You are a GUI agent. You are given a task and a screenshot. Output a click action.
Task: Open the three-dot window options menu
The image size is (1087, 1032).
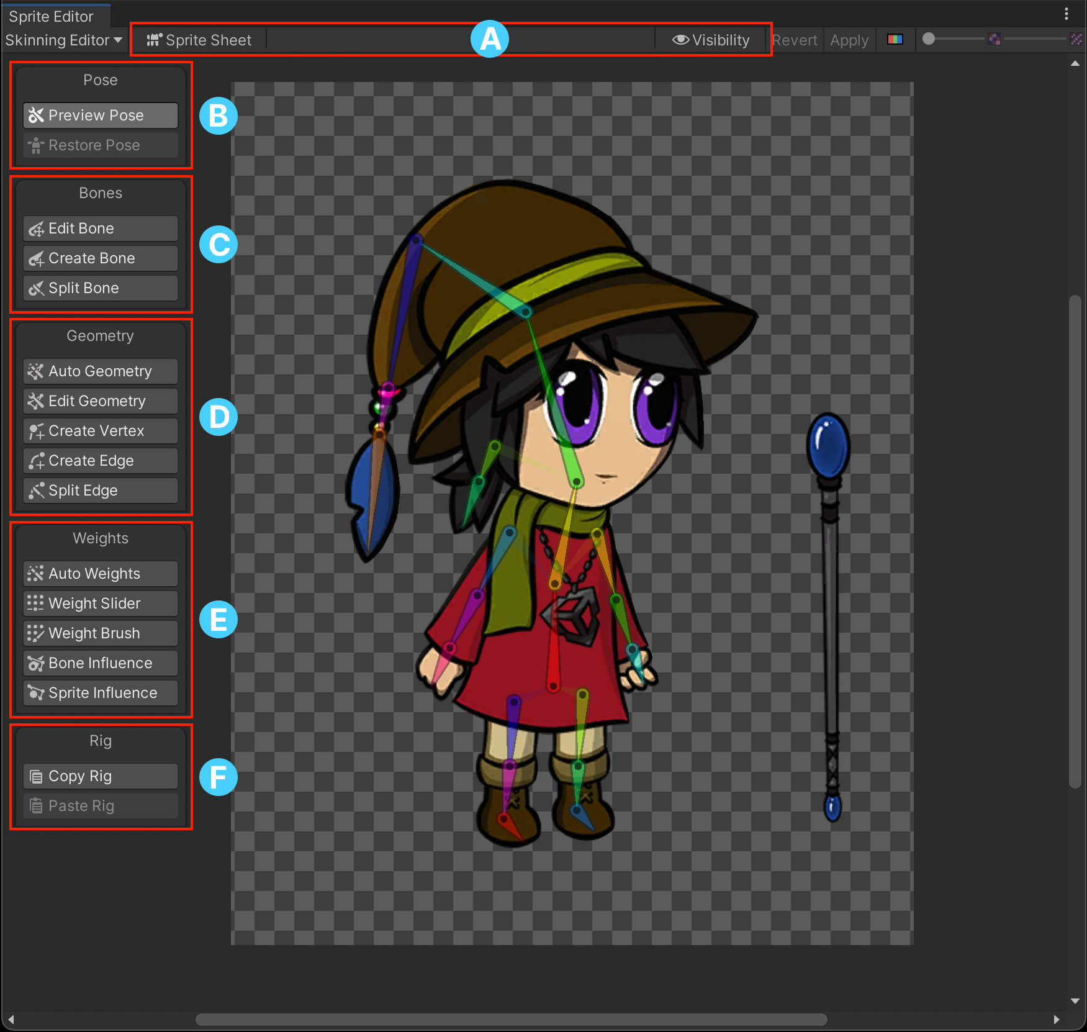pyautogui.click(x=1067, y=14)
